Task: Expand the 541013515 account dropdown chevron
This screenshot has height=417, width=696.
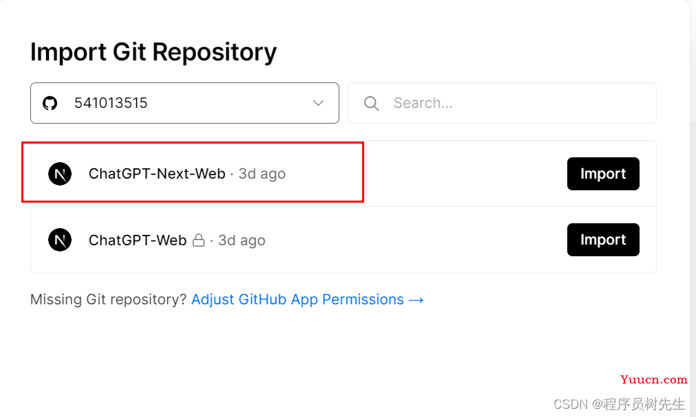Action: (318, 103)
